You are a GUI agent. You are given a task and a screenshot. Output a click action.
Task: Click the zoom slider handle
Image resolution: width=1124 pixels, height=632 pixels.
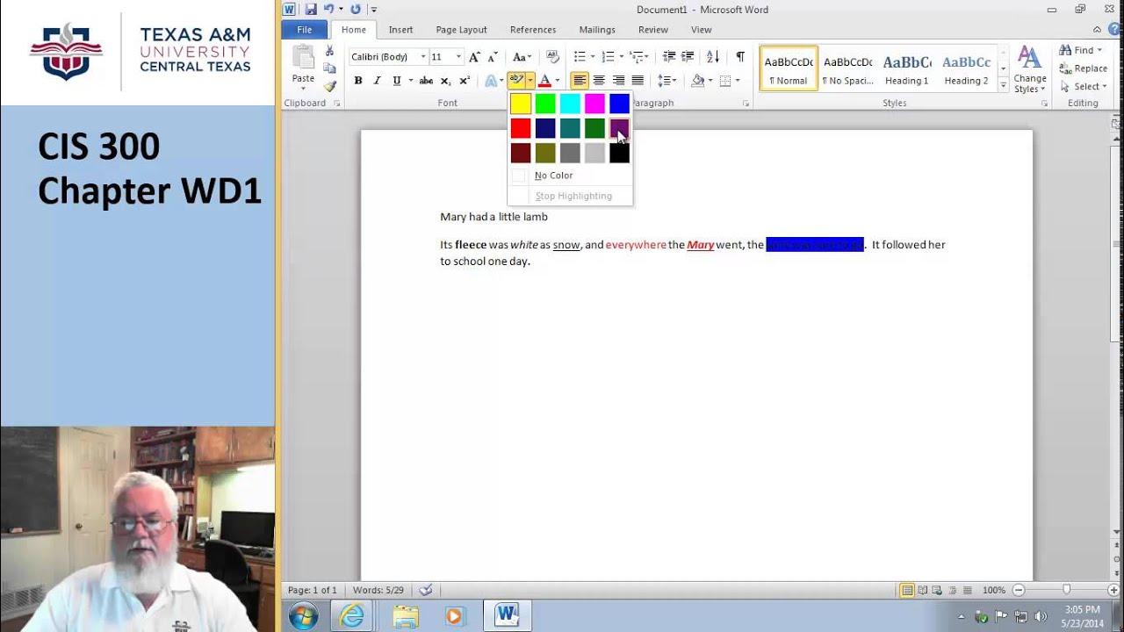point(1066,590)
